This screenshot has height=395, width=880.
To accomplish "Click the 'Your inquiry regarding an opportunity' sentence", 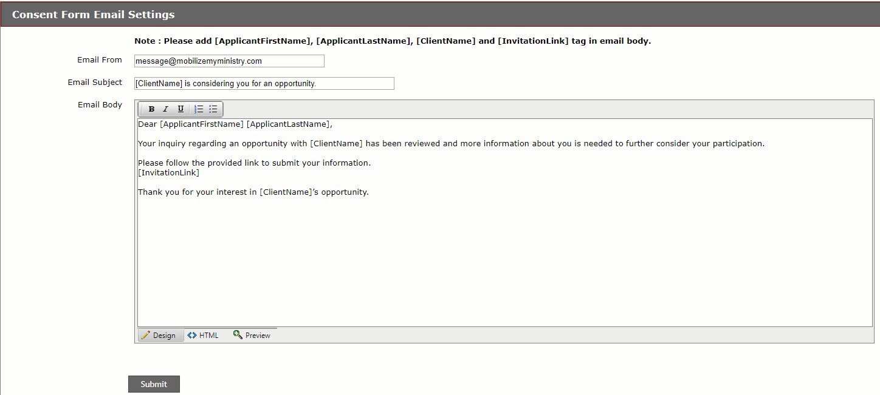I will tap(451, 144).
